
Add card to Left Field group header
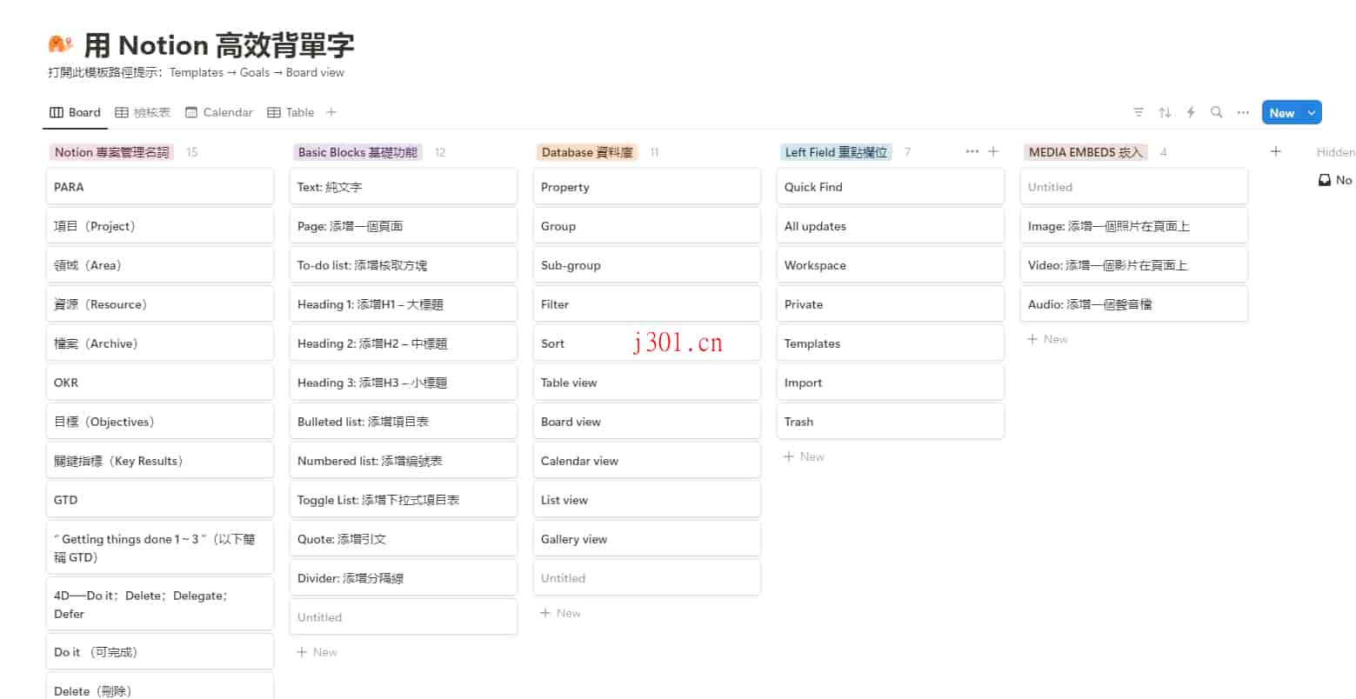pyautogui.click(x=993, y=151)
